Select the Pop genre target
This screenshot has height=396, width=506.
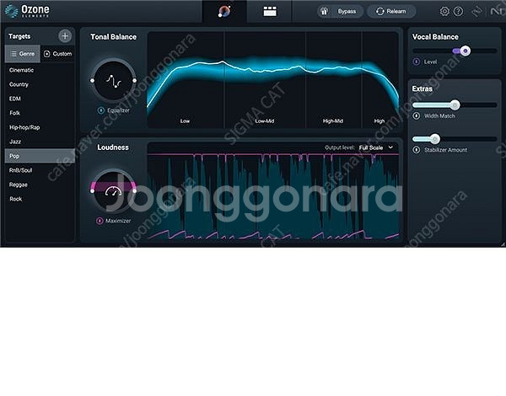[x=40, y=156]
